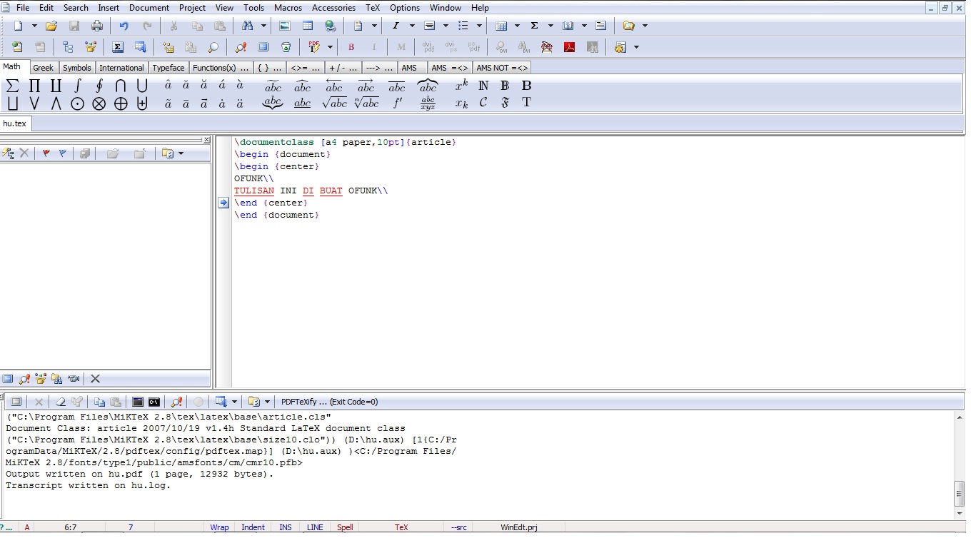Expand the project panel options dropdown arrow
971x548 pixels.
pyautogui.click(x=181, y=153)
